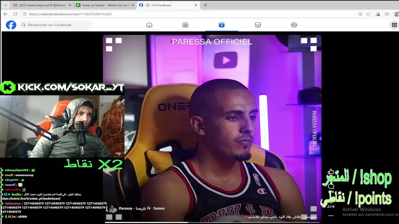Screen dimensions: 399x224
Task: Like the Paressa reel
Action: [x=331, y=172]
